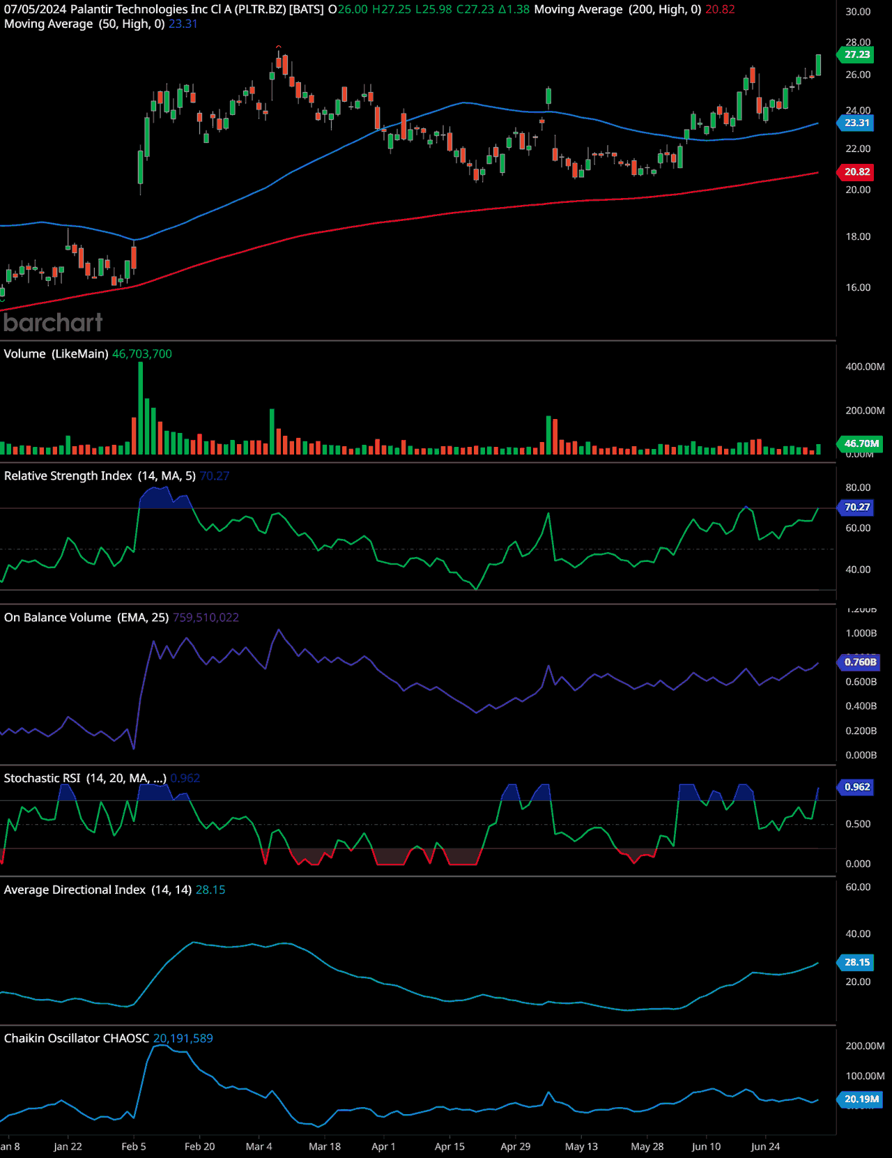Click the Chaikin Oscillator CHAOSC label
892x1158 pixels.
click(77, 1038)
